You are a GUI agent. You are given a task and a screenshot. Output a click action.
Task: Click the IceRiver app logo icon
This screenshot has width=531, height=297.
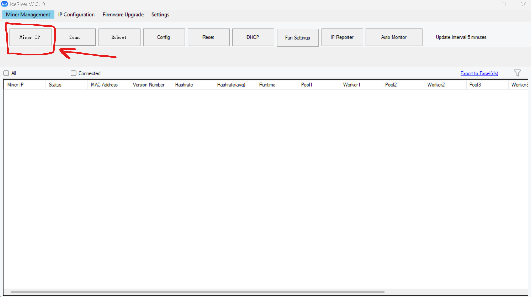pos(4,4)
